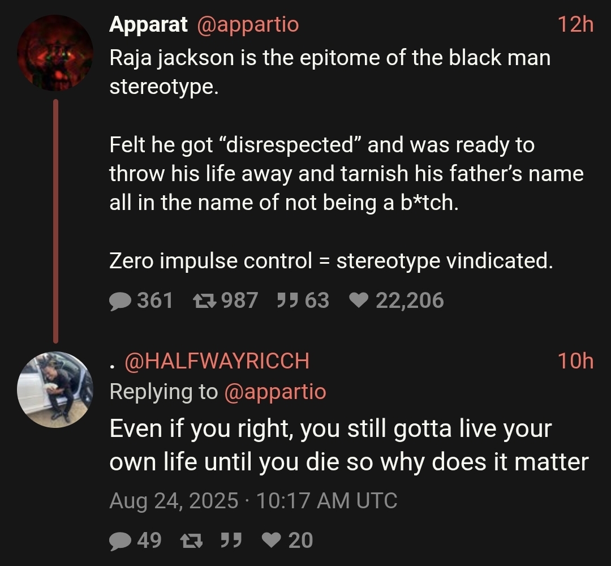Click Apparat's tweet text body
Viewport: 611px width, 566px height.
(x=347, y=159)
